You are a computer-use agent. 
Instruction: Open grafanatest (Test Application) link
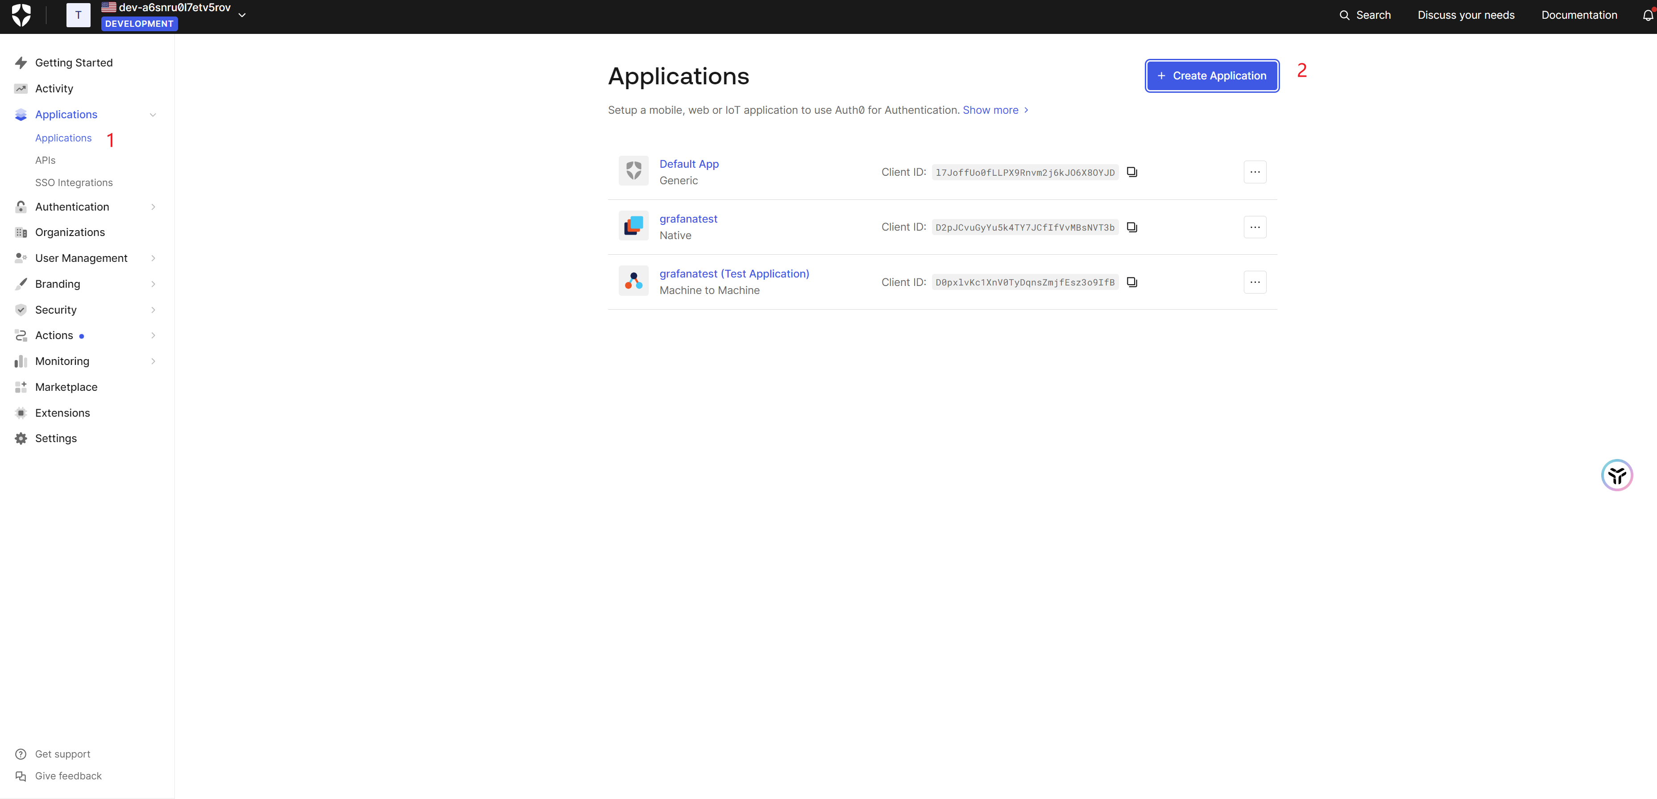[734, 273]
